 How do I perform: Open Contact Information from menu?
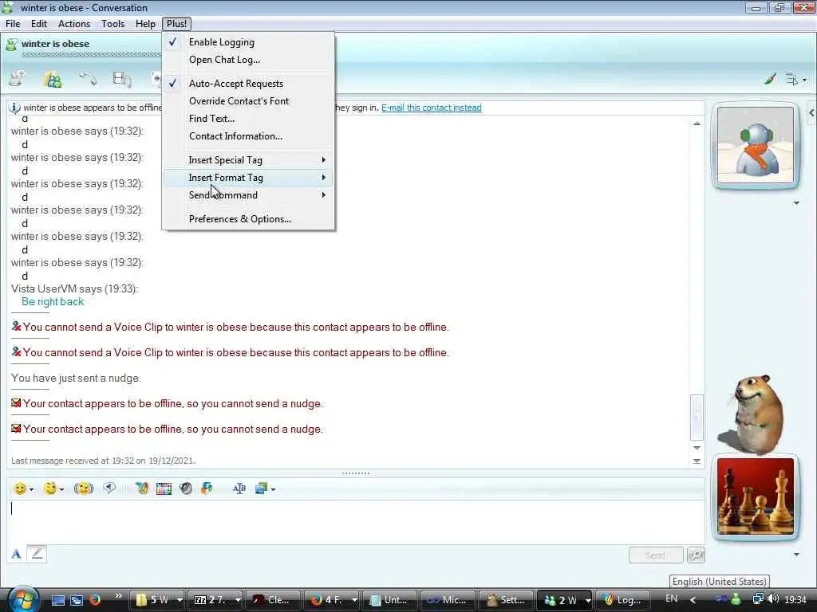click(248, 136)
